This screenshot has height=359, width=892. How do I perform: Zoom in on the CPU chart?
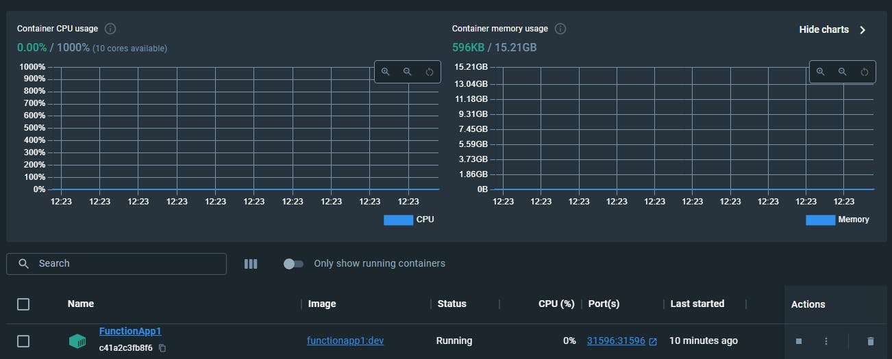[386, 72]
